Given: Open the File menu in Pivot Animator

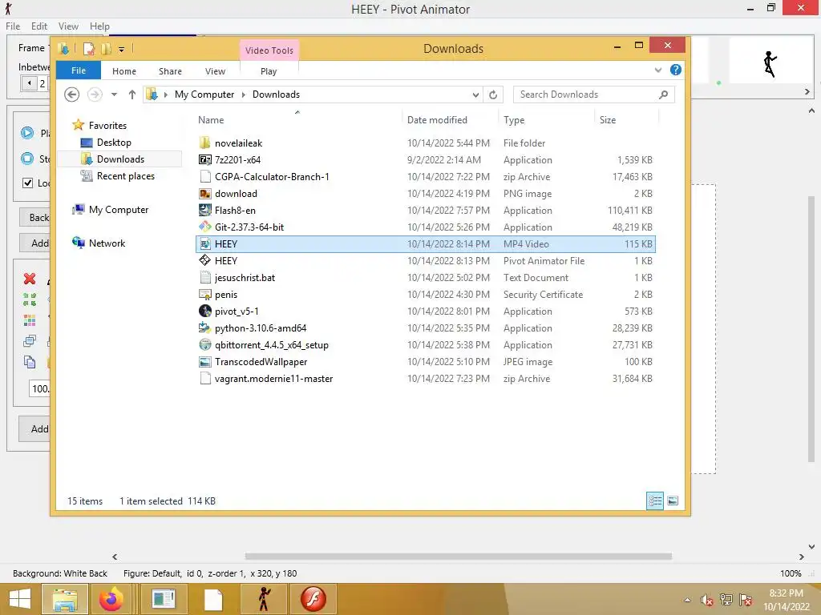Looking at the screenshot, I should [13, 26].
